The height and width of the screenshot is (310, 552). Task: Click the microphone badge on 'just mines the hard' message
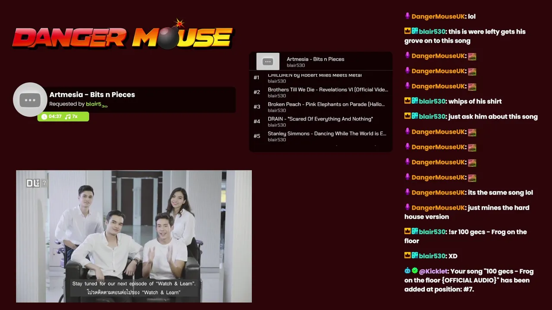407,208
